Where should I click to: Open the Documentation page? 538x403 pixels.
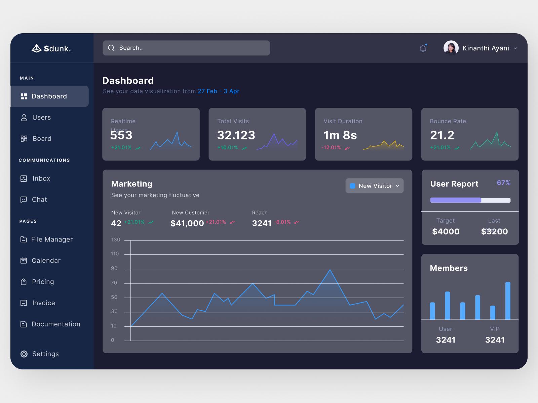pyautogui.click(x=56, y=324)
